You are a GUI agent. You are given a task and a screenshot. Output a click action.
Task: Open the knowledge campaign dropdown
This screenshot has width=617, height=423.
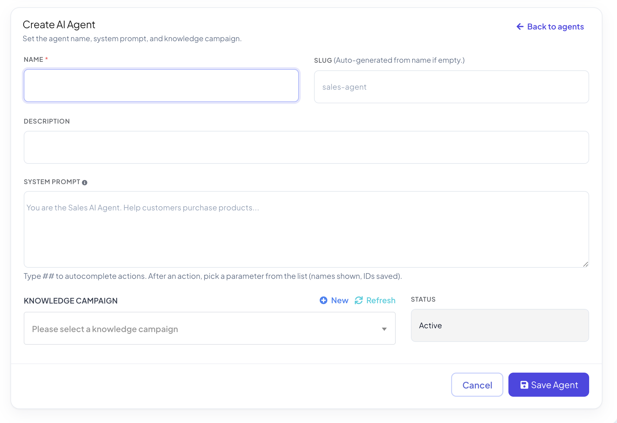210,328
